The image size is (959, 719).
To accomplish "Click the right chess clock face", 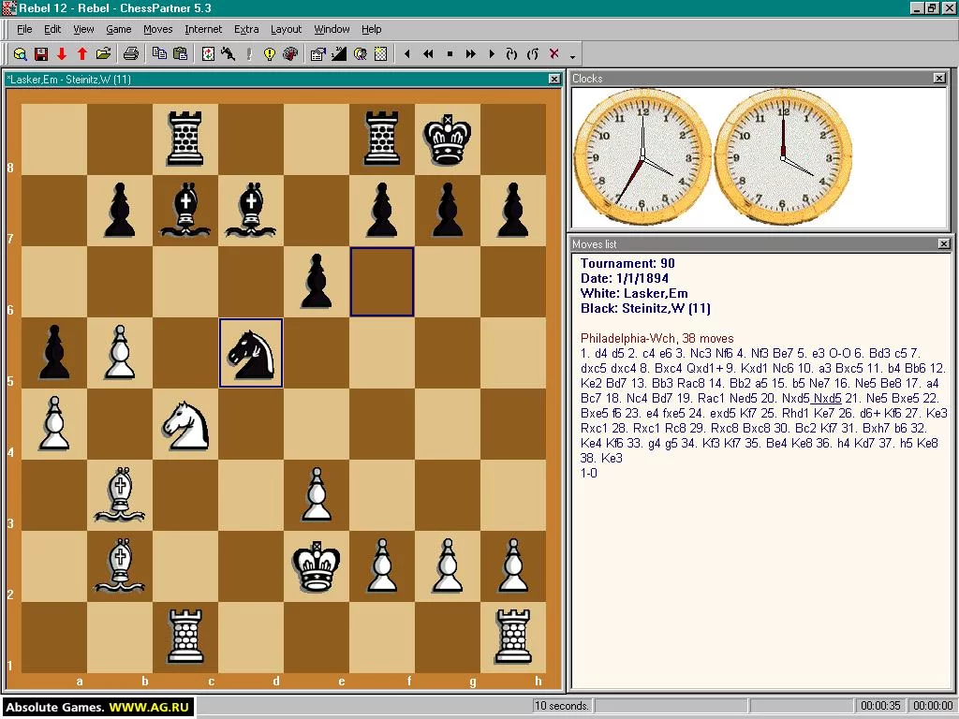I will [x=784, y=157].
